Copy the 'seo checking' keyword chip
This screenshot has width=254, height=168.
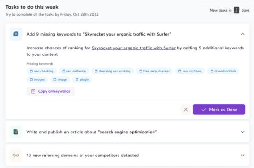coord(41,71)
